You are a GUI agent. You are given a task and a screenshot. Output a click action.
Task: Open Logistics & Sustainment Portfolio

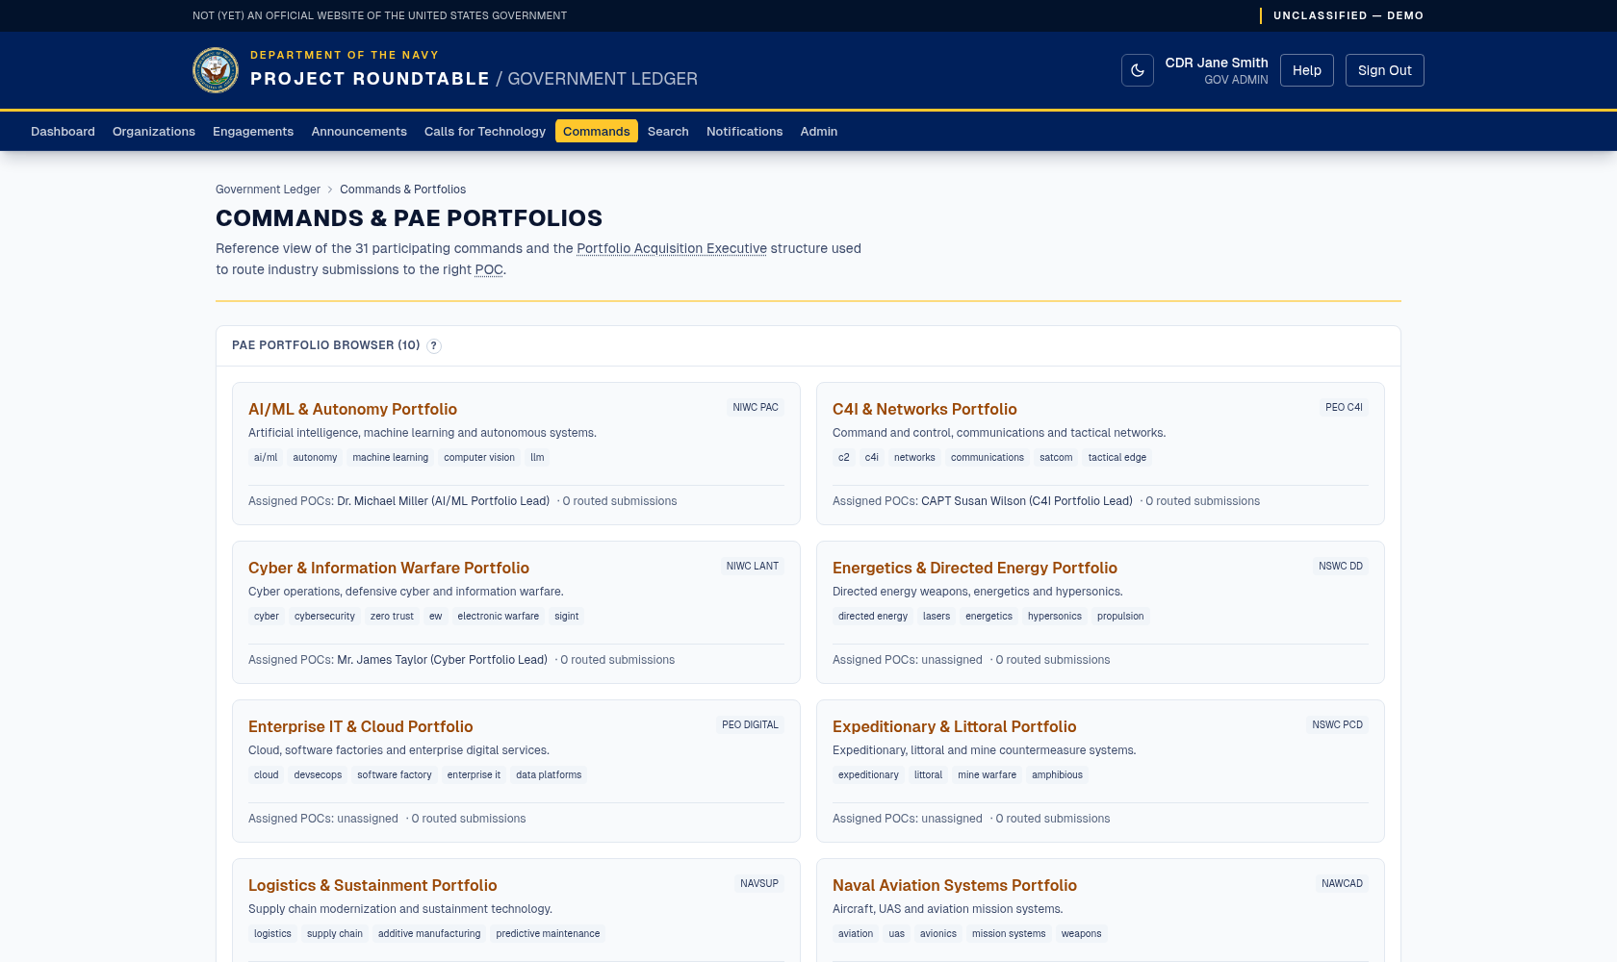(x=372, y=885)
